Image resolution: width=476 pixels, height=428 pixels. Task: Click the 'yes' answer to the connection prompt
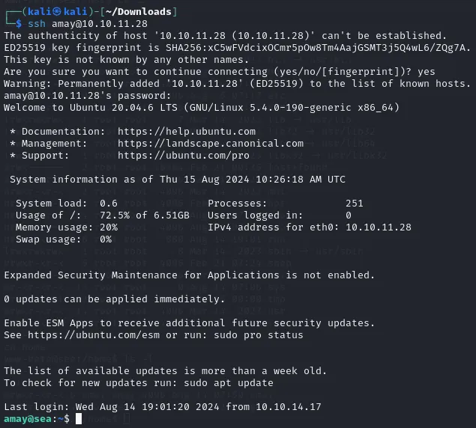[427, 72]
